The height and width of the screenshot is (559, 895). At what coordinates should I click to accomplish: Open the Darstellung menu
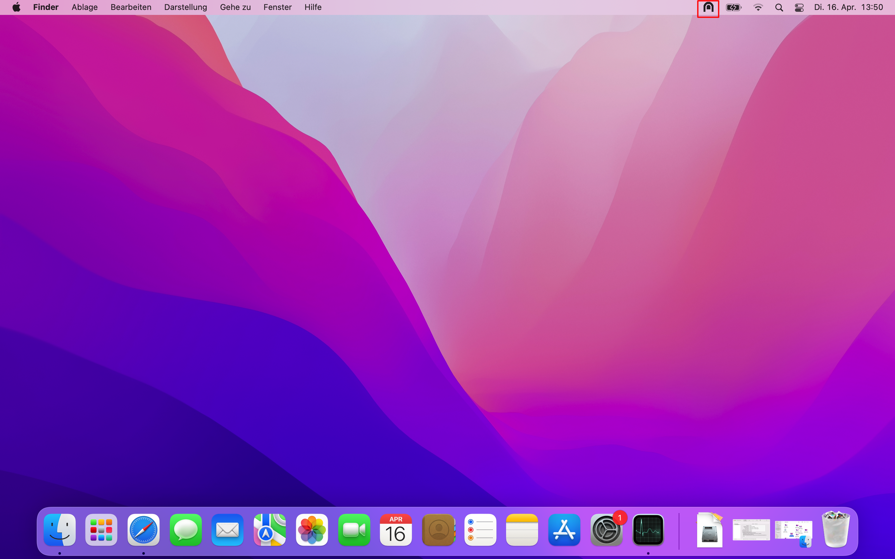pyautogui.click(x=185, y=7)
